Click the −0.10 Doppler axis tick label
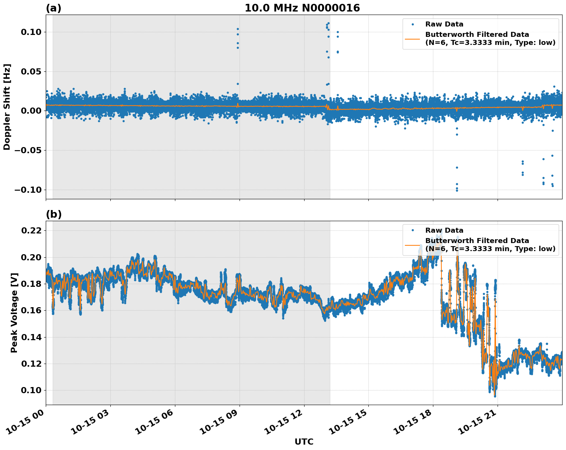 click(28, 190)
